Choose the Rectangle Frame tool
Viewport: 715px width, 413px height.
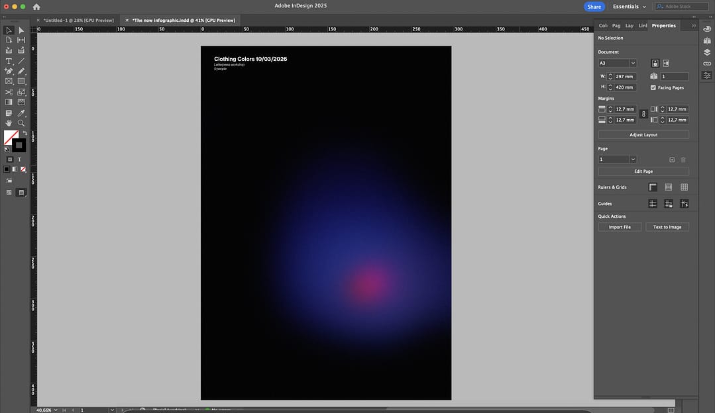pos(9,81)
